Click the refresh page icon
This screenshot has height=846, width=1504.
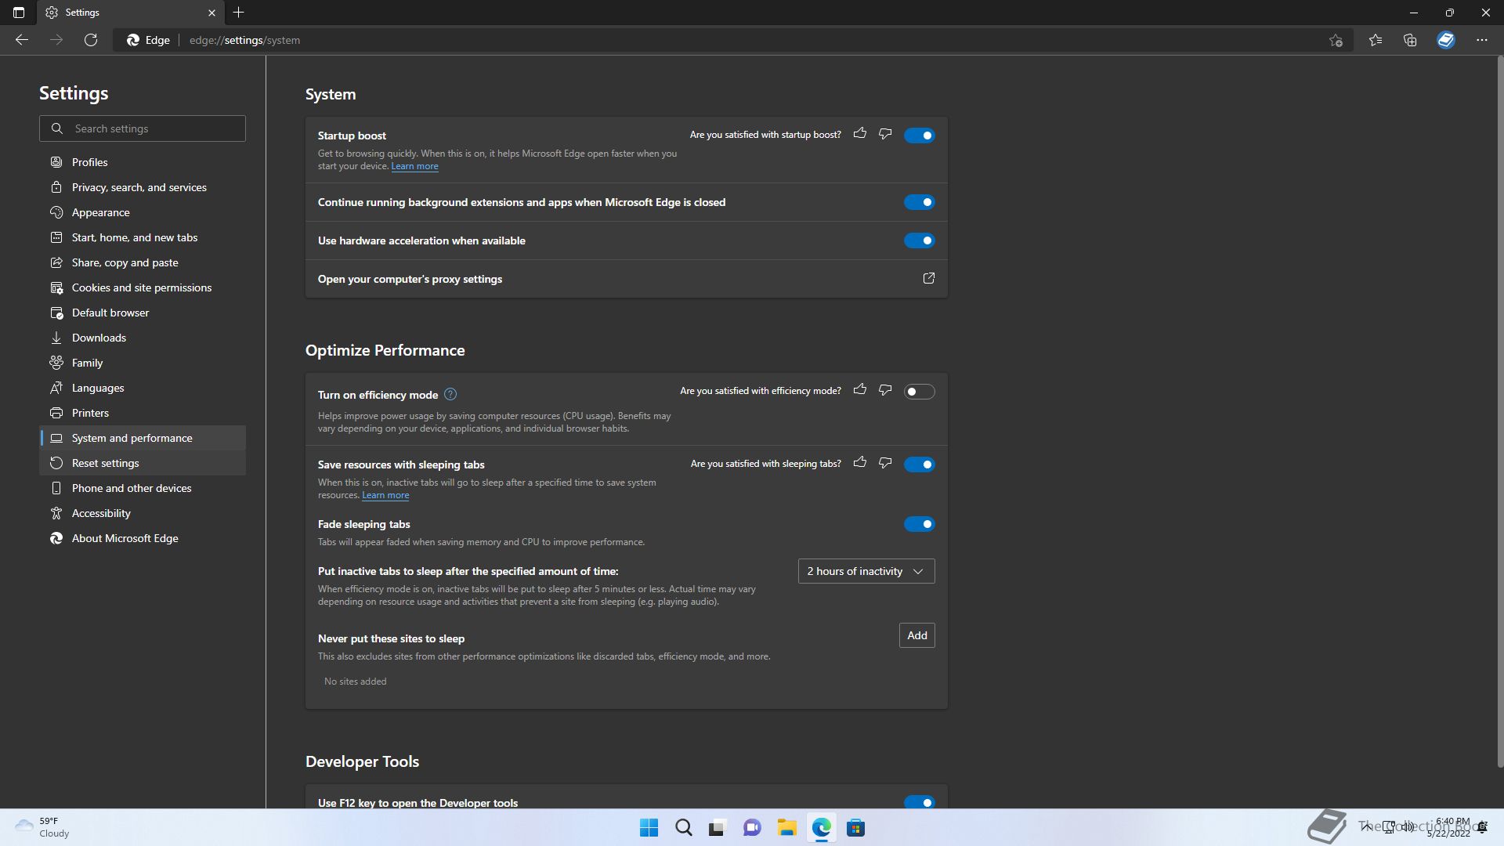(91, 40)
